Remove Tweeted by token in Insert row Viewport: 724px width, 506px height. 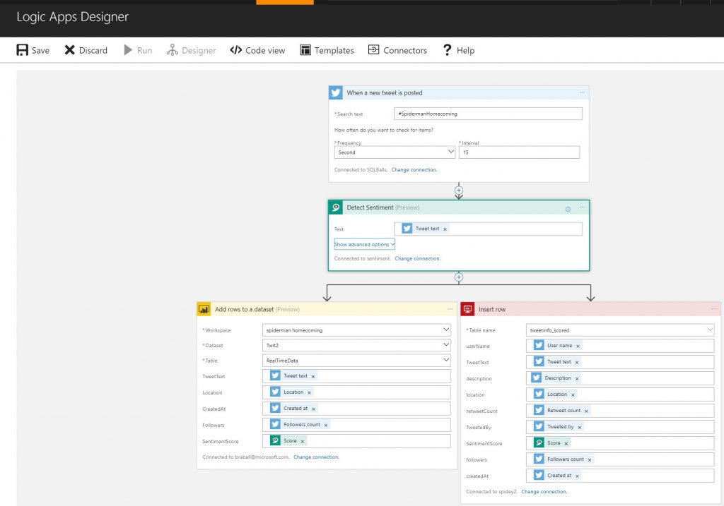coord(580,428)
